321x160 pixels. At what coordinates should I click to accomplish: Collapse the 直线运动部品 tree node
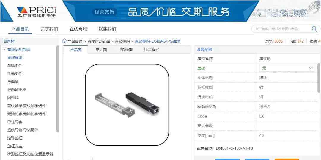point(5,49)
